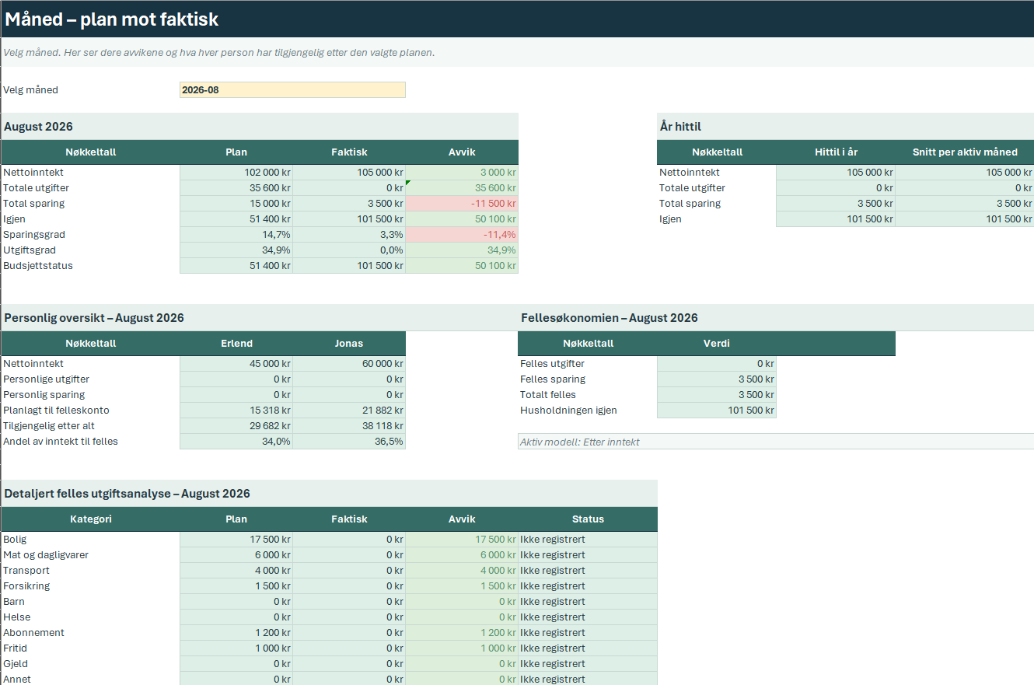Image resolution: width=1034 pixels, height=685 pixels.
Task: Click the Aktiv modell: Etter inntekt note
Action: (x=776, y=442)
